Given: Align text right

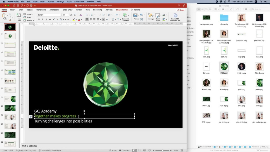Looking at the screenshot, I should (x=94, y=19).
